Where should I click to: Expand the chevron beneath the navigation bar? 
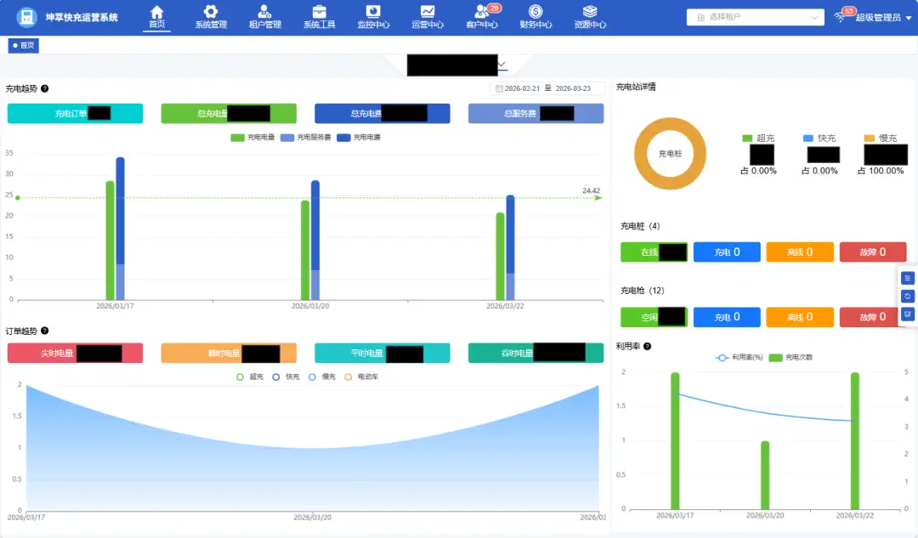501,65
